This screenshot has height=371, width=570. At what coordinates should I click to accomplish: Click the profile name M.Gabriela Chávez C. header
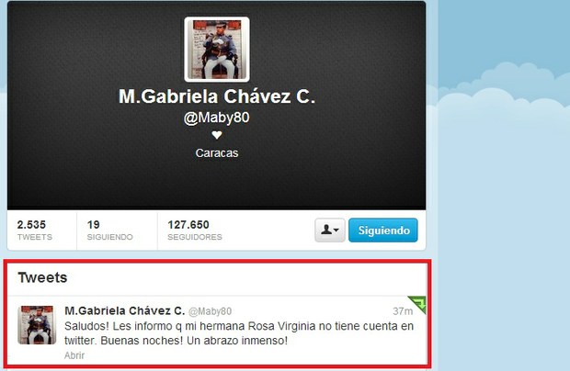(x=217, y=96)
